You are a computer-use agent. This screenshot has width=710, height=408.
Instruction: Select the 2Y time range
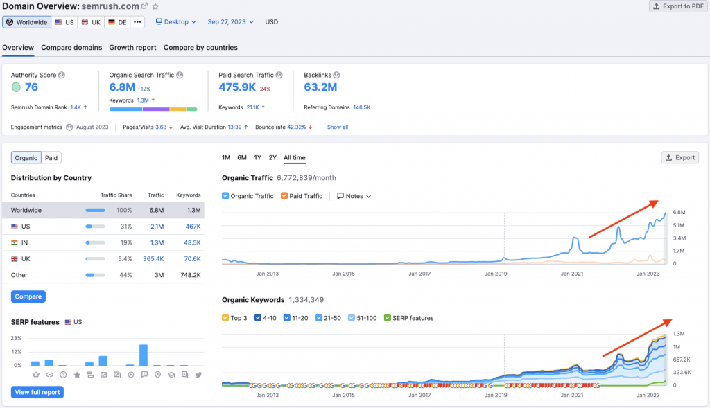pyautogui.click(x=272, y=157)
